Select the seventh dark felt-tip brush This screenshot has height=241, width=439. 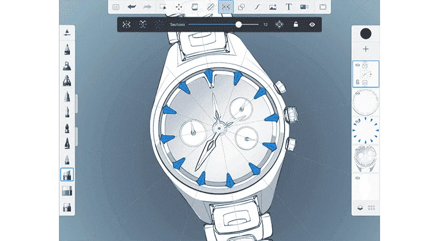[x=67, y=143]
